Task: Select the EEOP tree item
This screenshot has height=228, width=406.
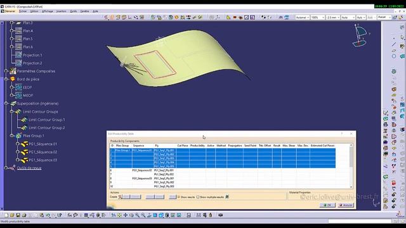Action: point(27,87)
